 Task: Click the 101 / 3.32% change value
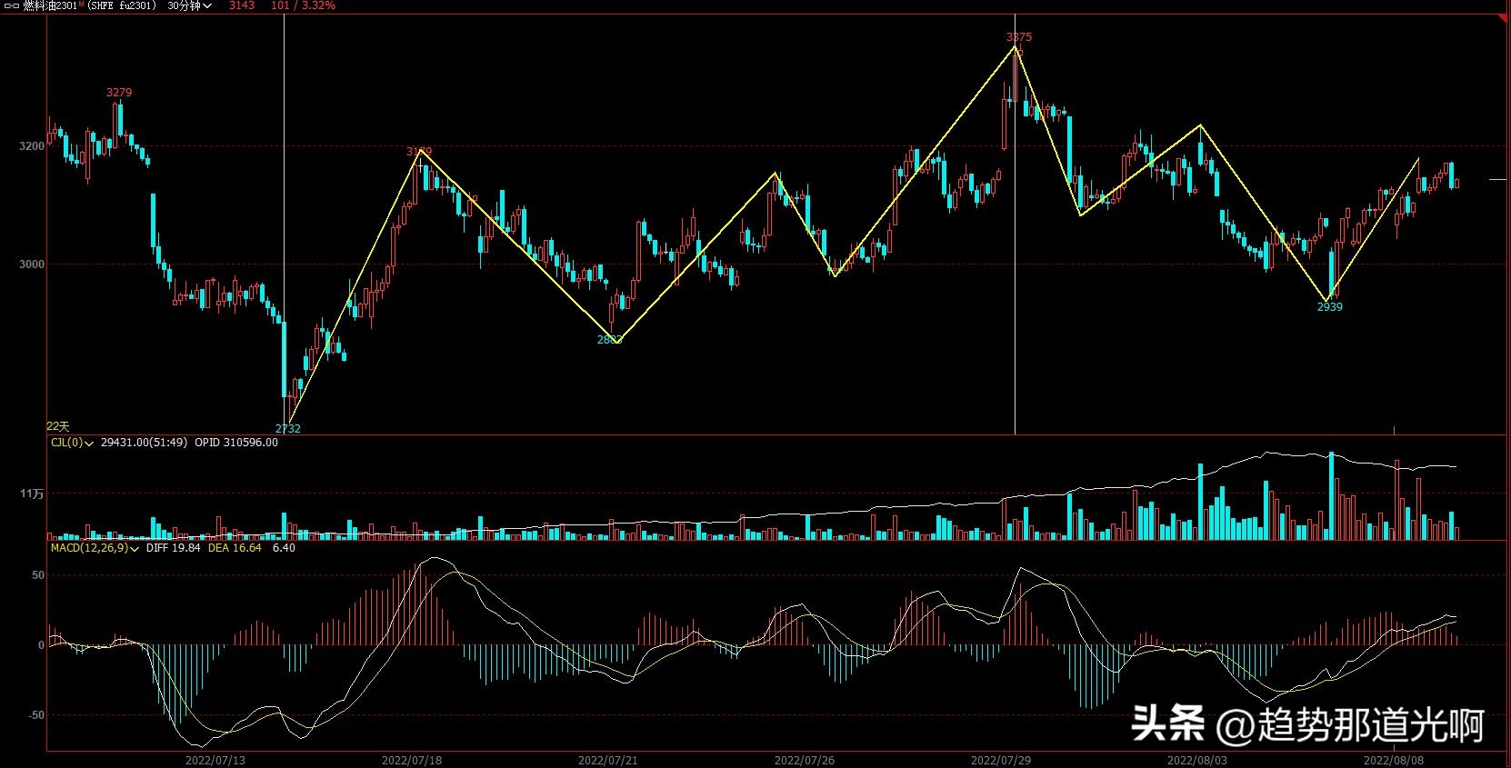(x=303, y=5)
